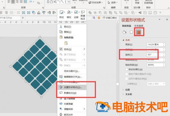170x116 pixels.
Task: Add a new document tab with plus
Action: (x=23, y=18)
